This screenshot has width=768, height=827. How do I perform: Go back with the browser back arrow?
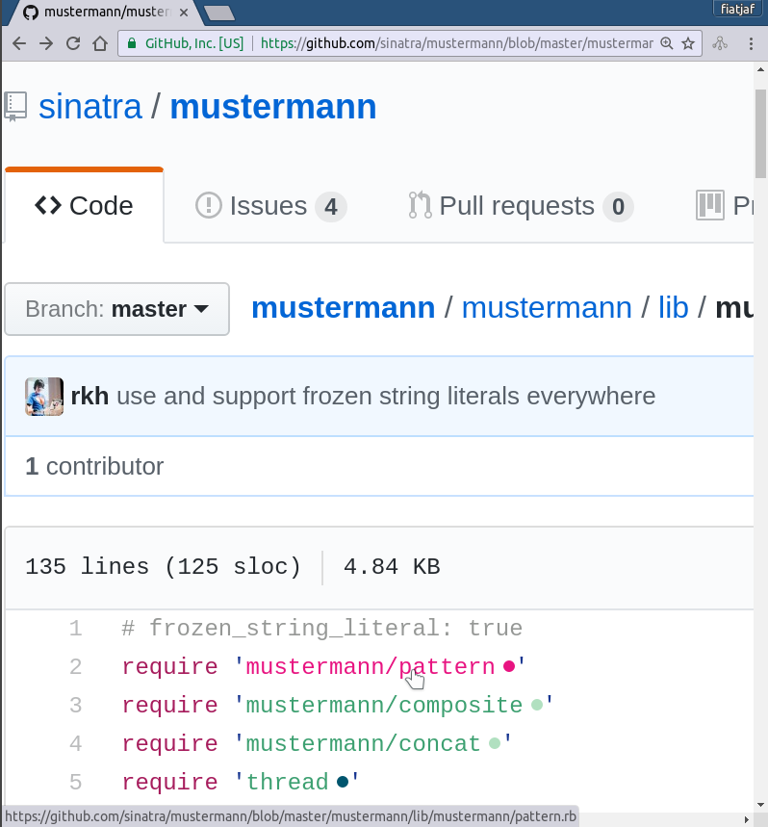click(x=19, y=43)
